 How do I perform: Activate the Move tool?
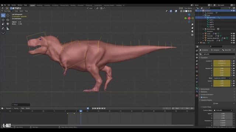coord(3,20)
